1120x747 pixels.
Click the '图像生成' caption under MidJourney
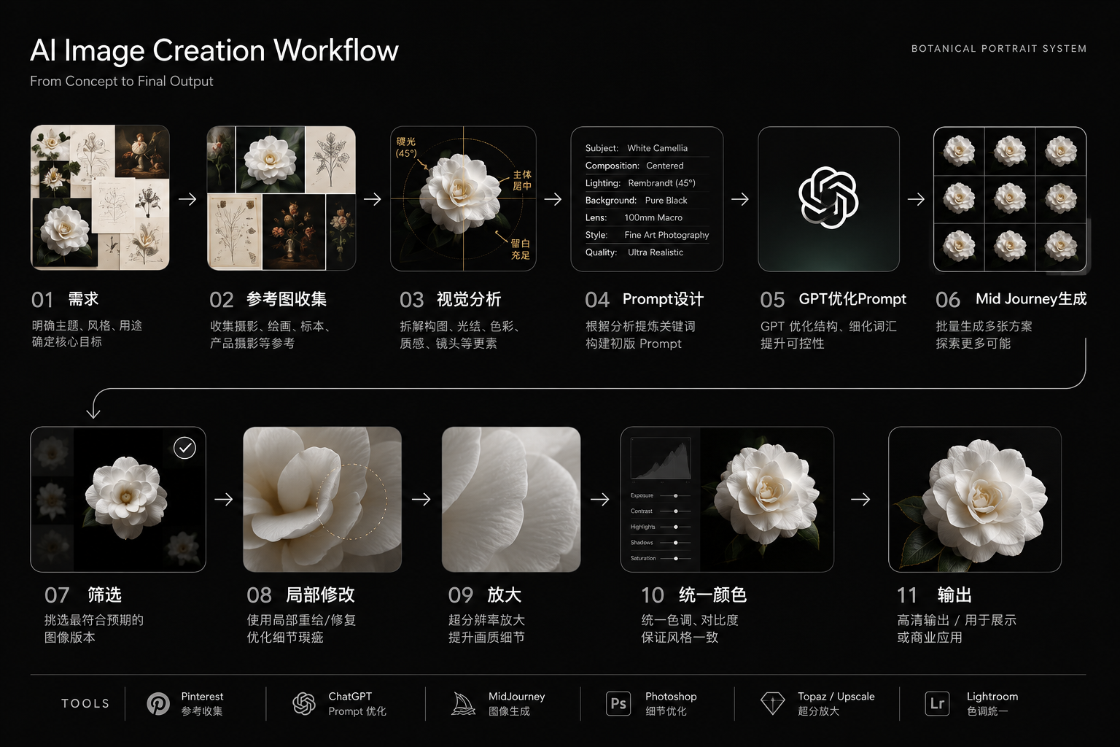[x=509, y=711]
